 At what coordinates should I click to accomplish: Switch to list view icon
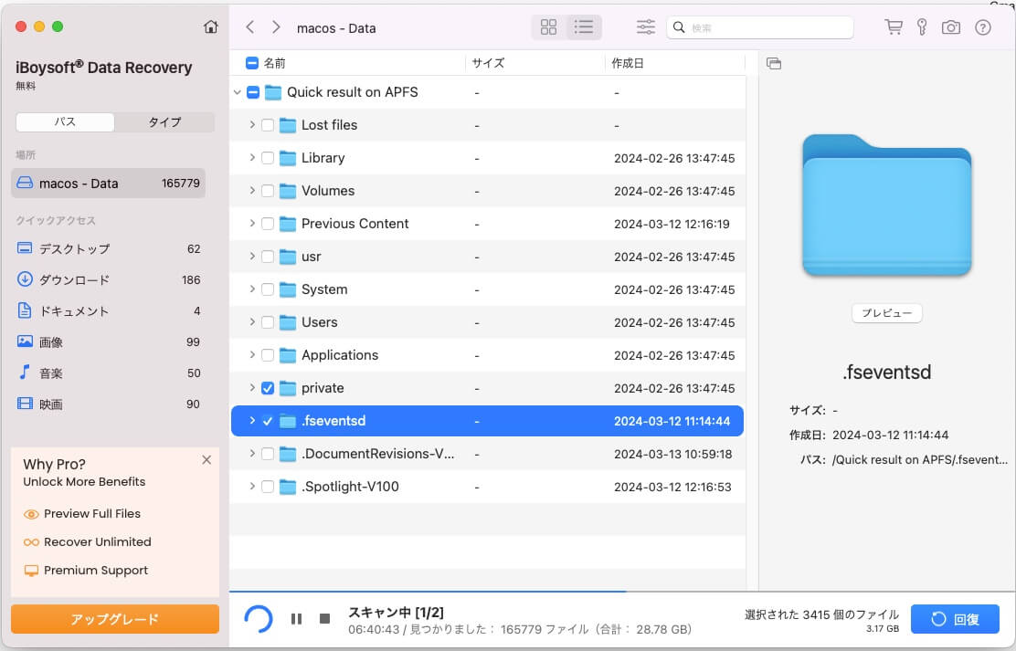[584, 27]
